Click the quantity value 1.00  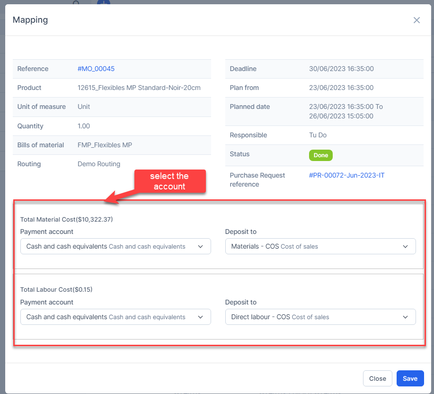[84, 126]
